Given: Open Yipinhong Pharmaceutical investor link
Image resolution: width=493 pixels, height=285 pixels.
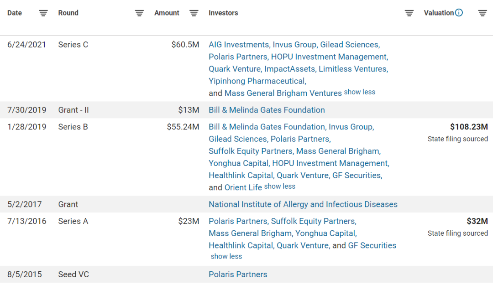Looking at the screenshot, I should pos(257,81).
